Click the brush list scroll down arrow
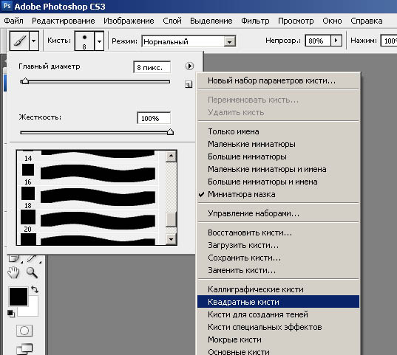Viewport: 397px width, 355px height. coord(172,239)
